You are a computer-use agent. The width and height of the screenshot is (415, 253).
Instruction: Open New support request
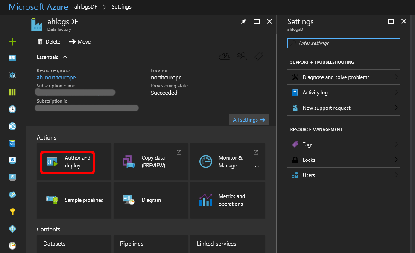coord(344,108)
